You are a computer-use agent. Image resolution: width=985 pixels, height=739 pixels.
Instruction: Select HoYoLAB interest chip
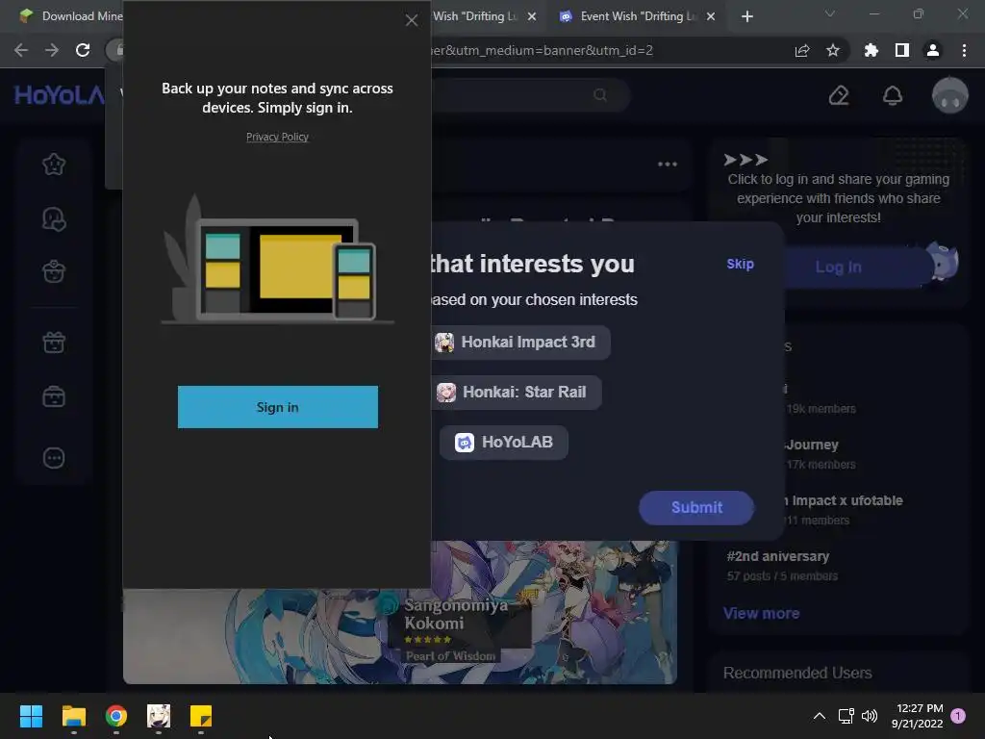click(x=504, y=443)
